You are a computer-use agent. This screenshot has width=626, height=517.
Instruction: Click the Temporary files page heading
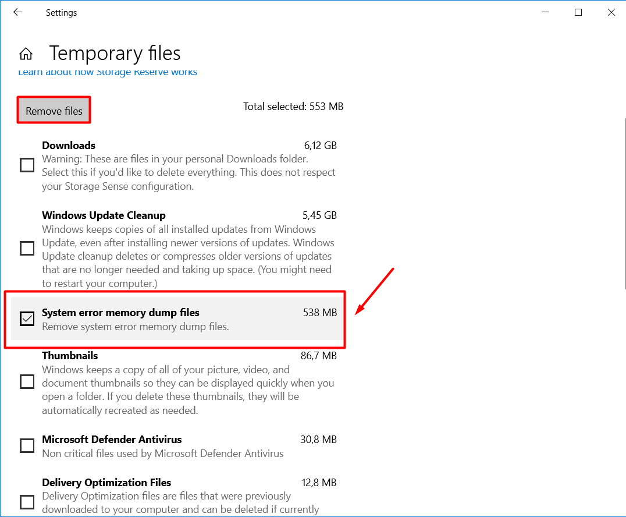click(x=115, y=54)
